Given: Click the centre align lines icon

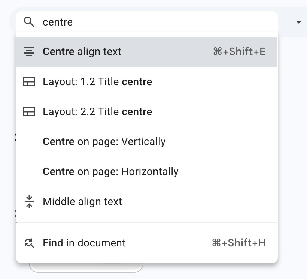Looking at the screenshot, I should tap(29, 52).
